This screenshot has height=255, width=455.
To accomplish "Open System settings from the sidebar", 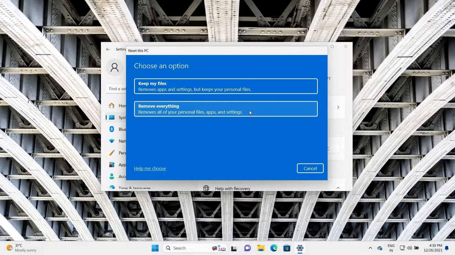I will tap(112, 117).
